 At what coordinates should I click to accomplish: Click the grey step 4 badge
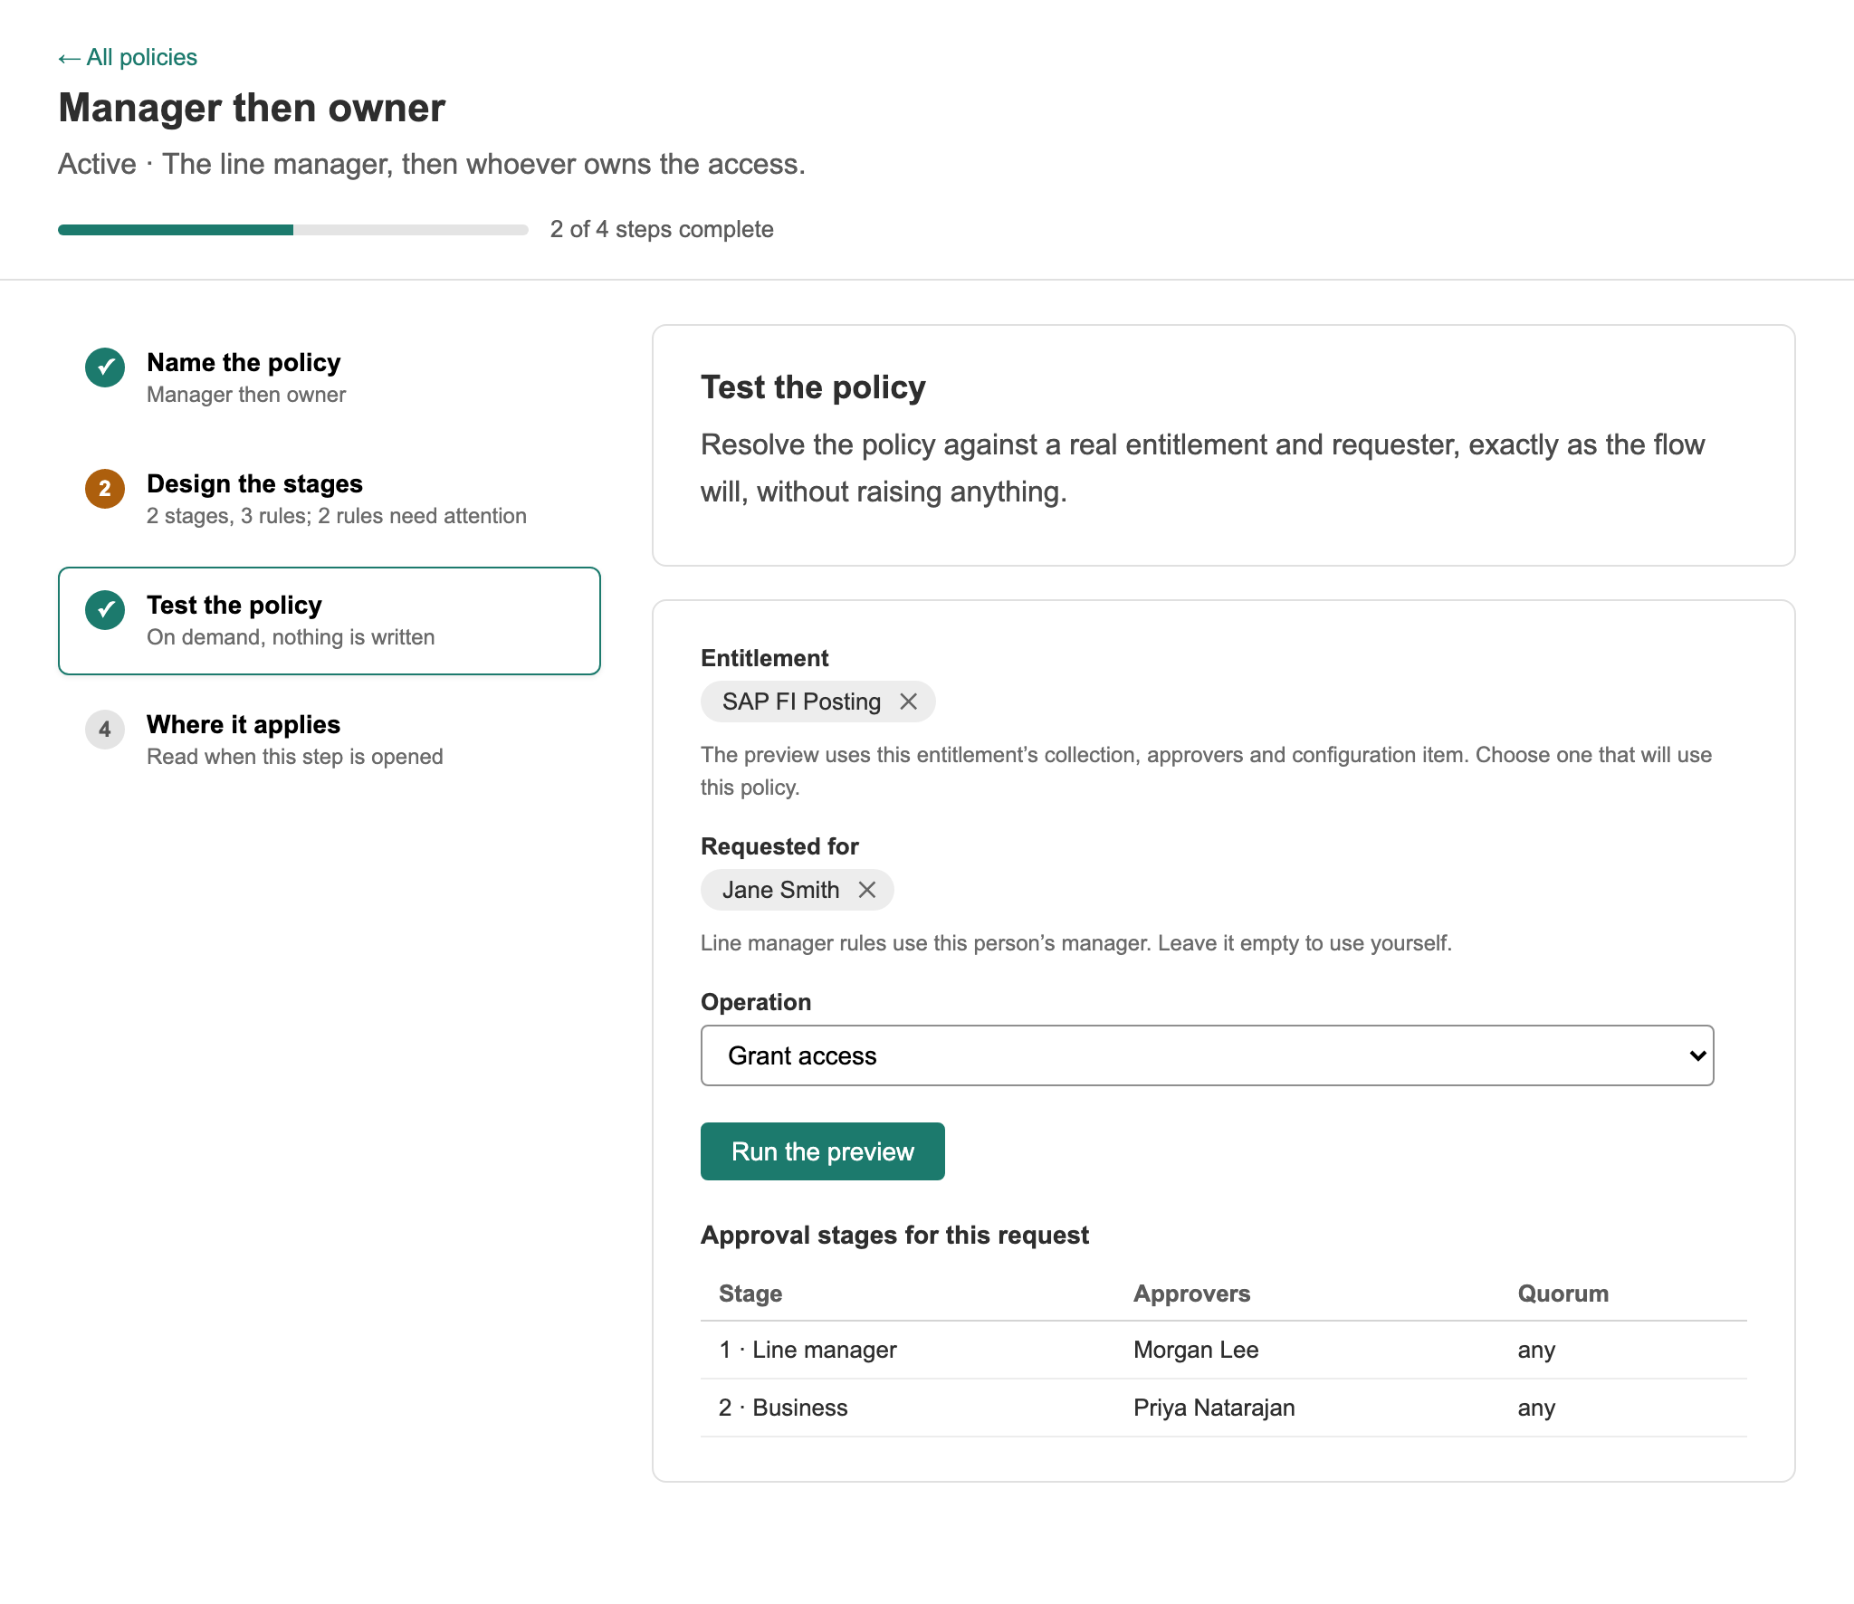coord(105,730)
